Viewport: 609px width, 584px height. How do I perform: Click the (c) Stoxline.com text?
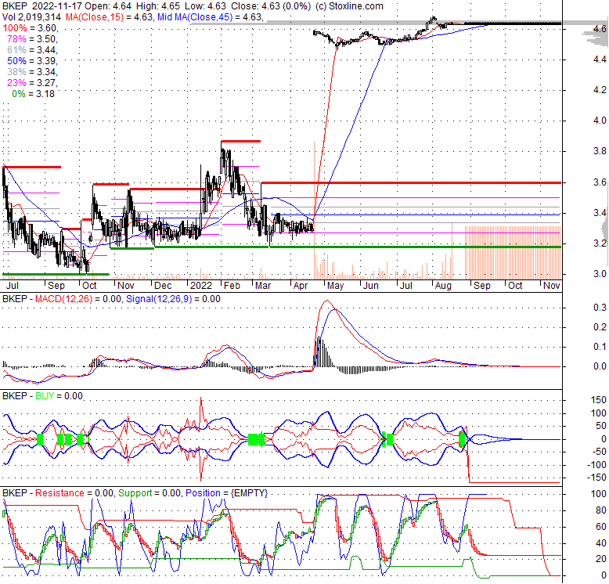pos(349,5)
